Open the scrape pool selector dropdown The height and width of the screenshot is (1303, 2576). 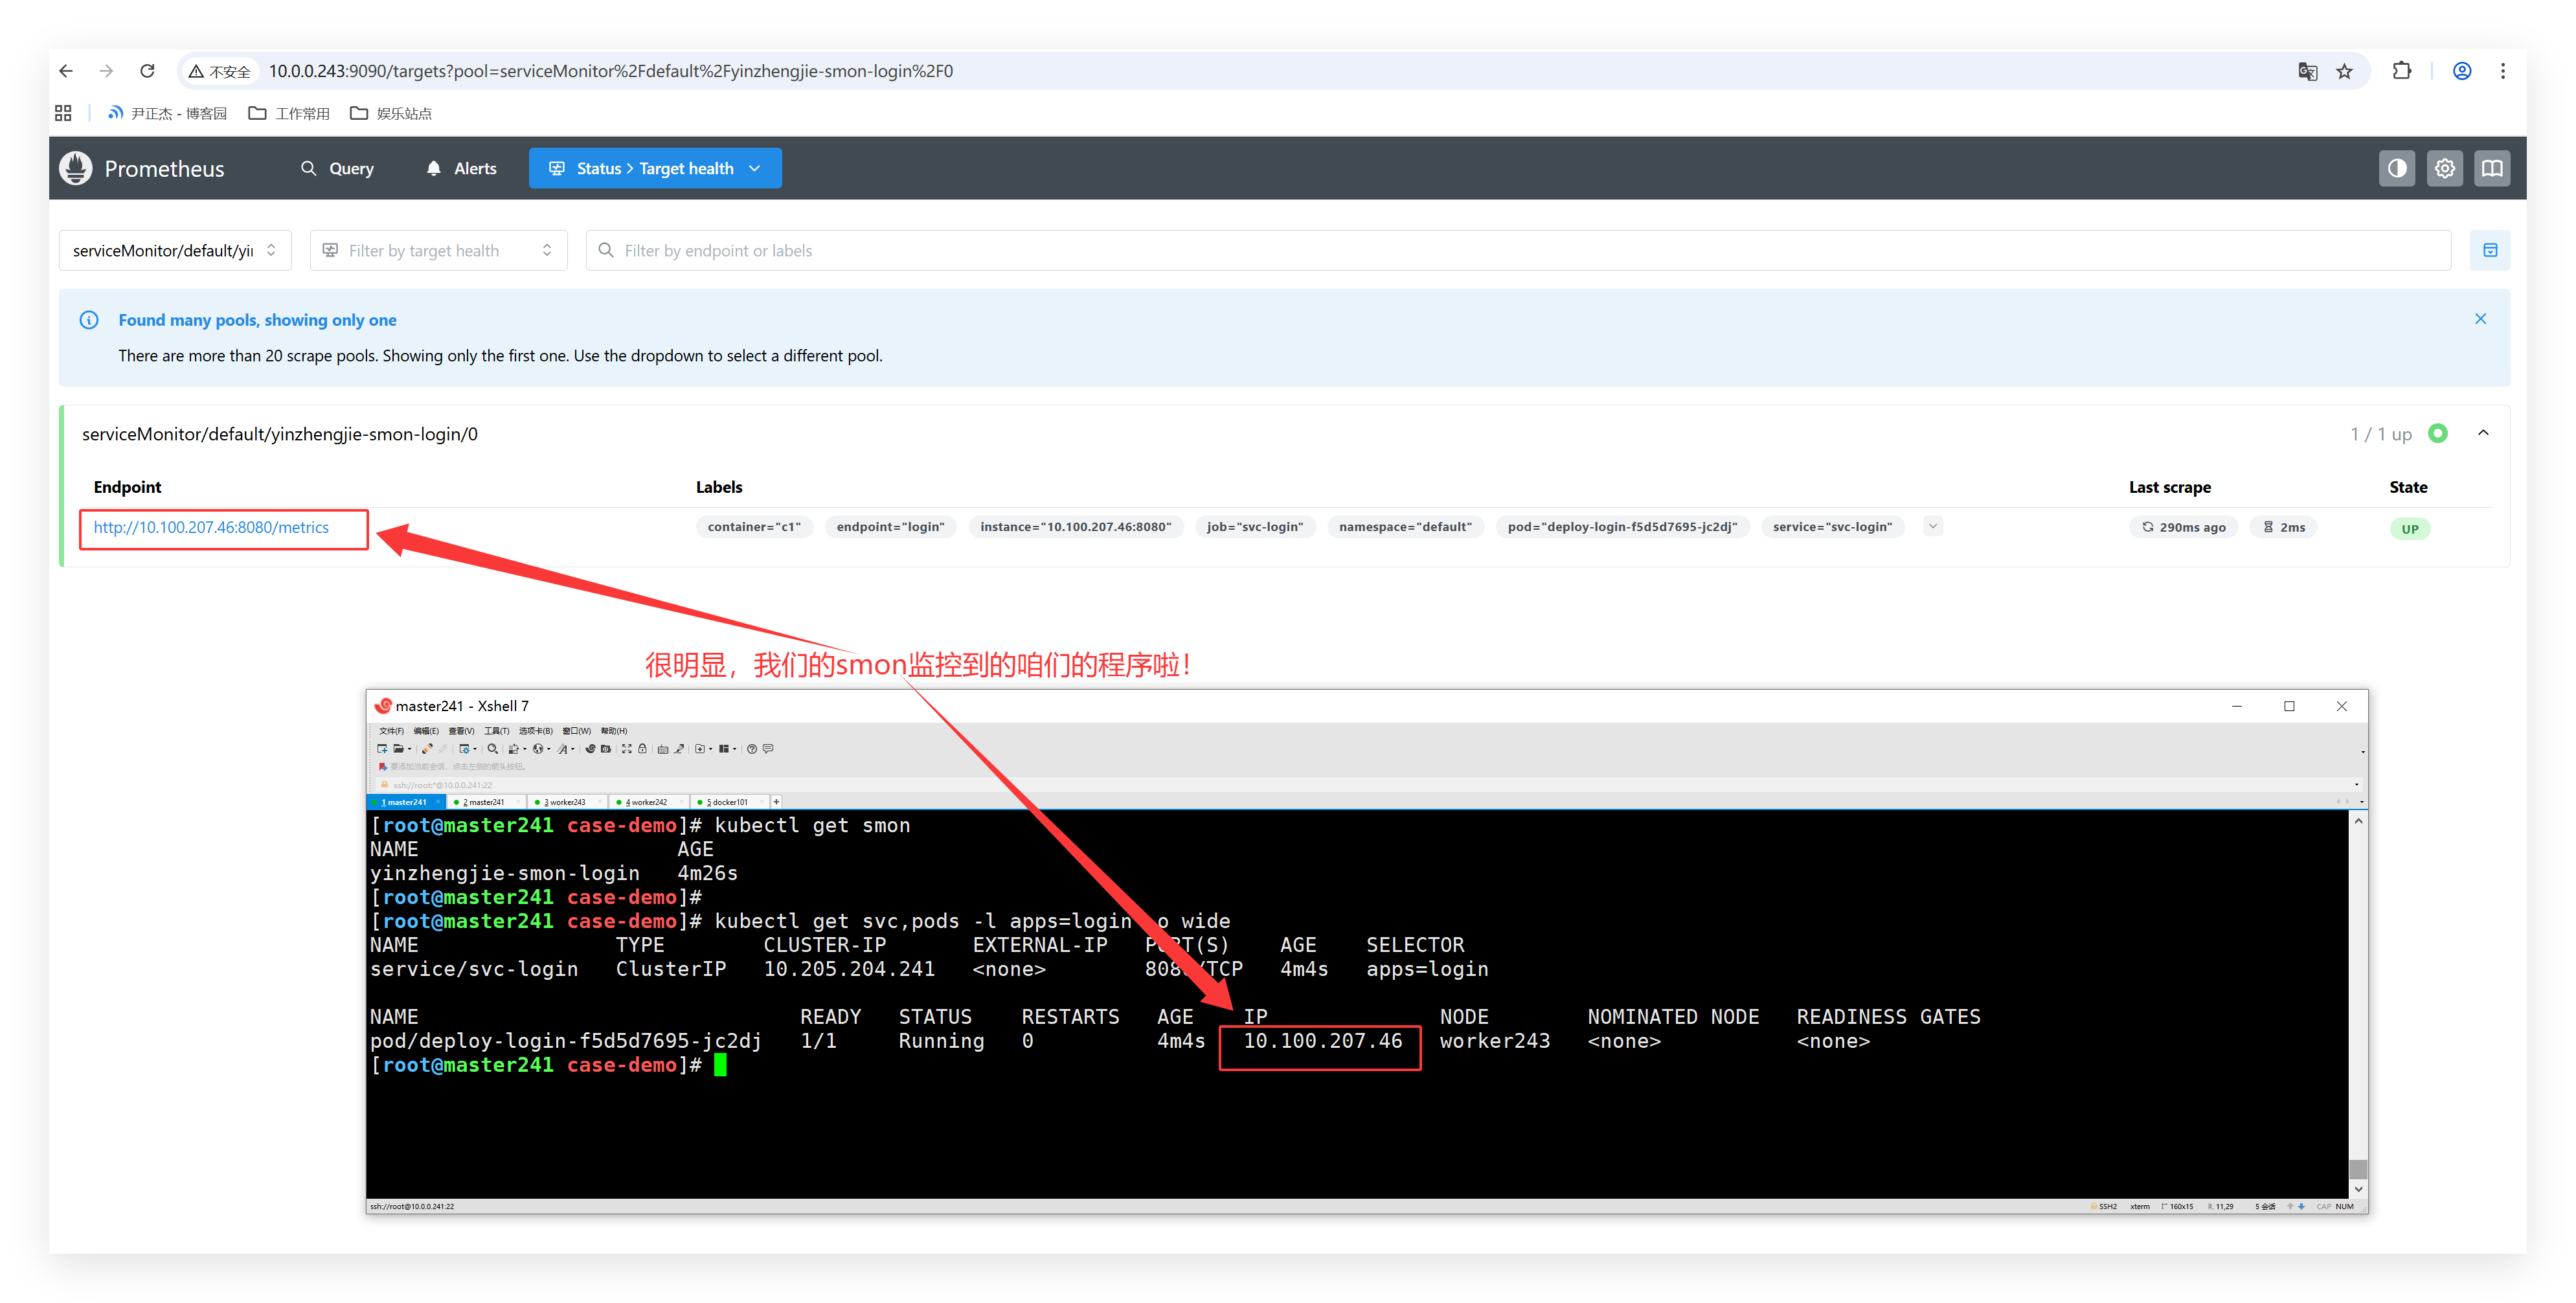click(175, 250)
